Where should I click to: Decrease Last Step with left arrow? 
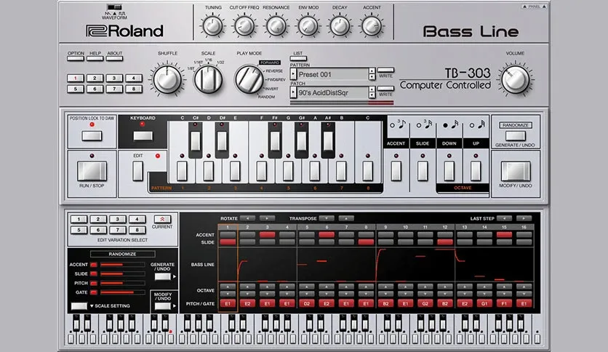504,218
